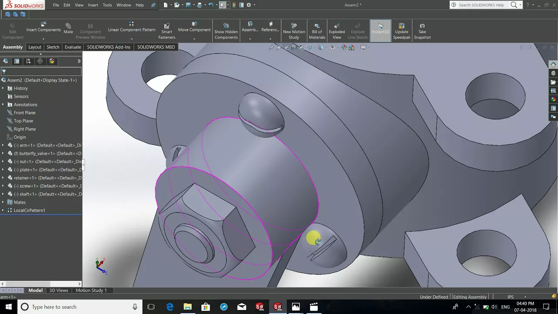Image resolution: width=558 pixels, height=314 pixels.
Task: Open the Windows Start menu
Action: (x=9, y=307)
